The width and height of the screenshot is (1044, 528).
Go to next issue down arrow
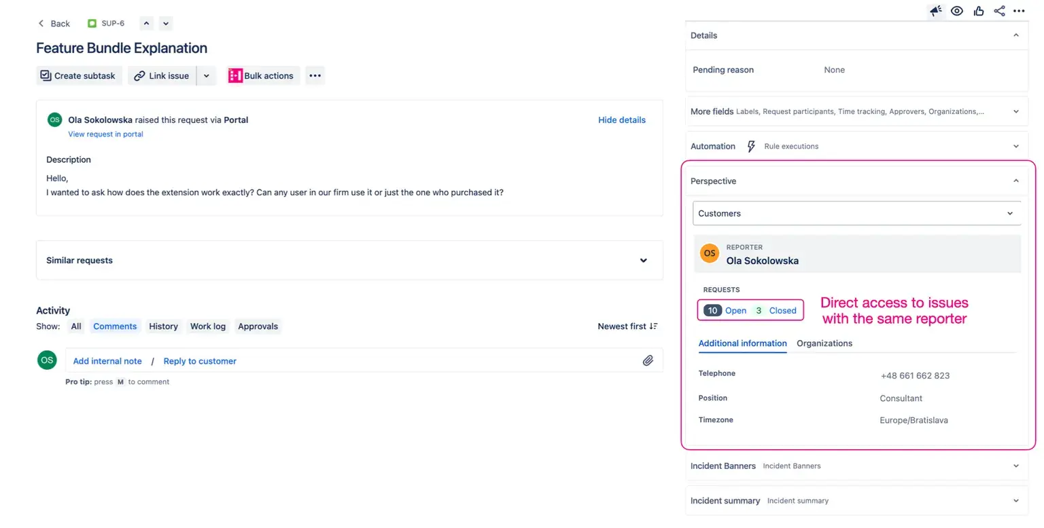(165, 24)
